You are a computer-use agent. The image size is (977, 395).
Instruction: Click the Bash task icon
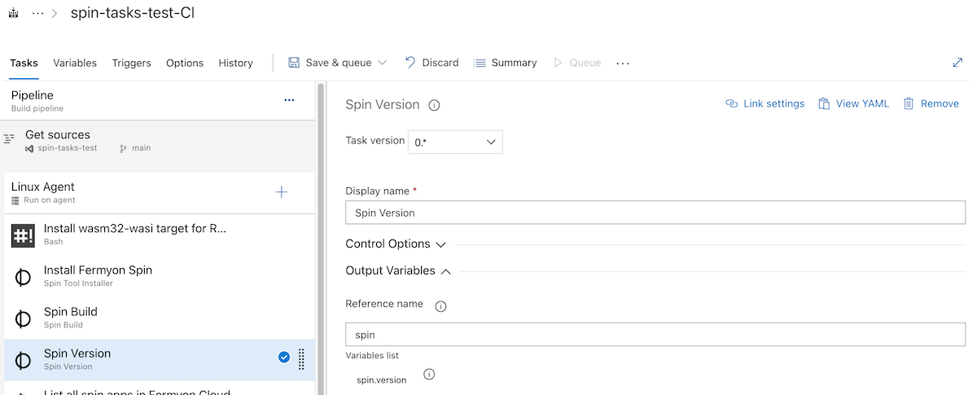click(x=23, y=235)
